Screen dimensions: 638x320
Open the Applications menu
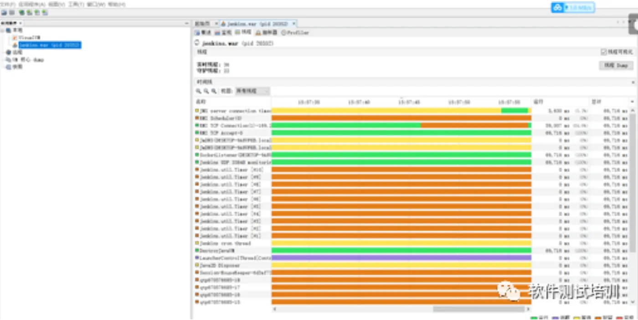coord(32,4)
